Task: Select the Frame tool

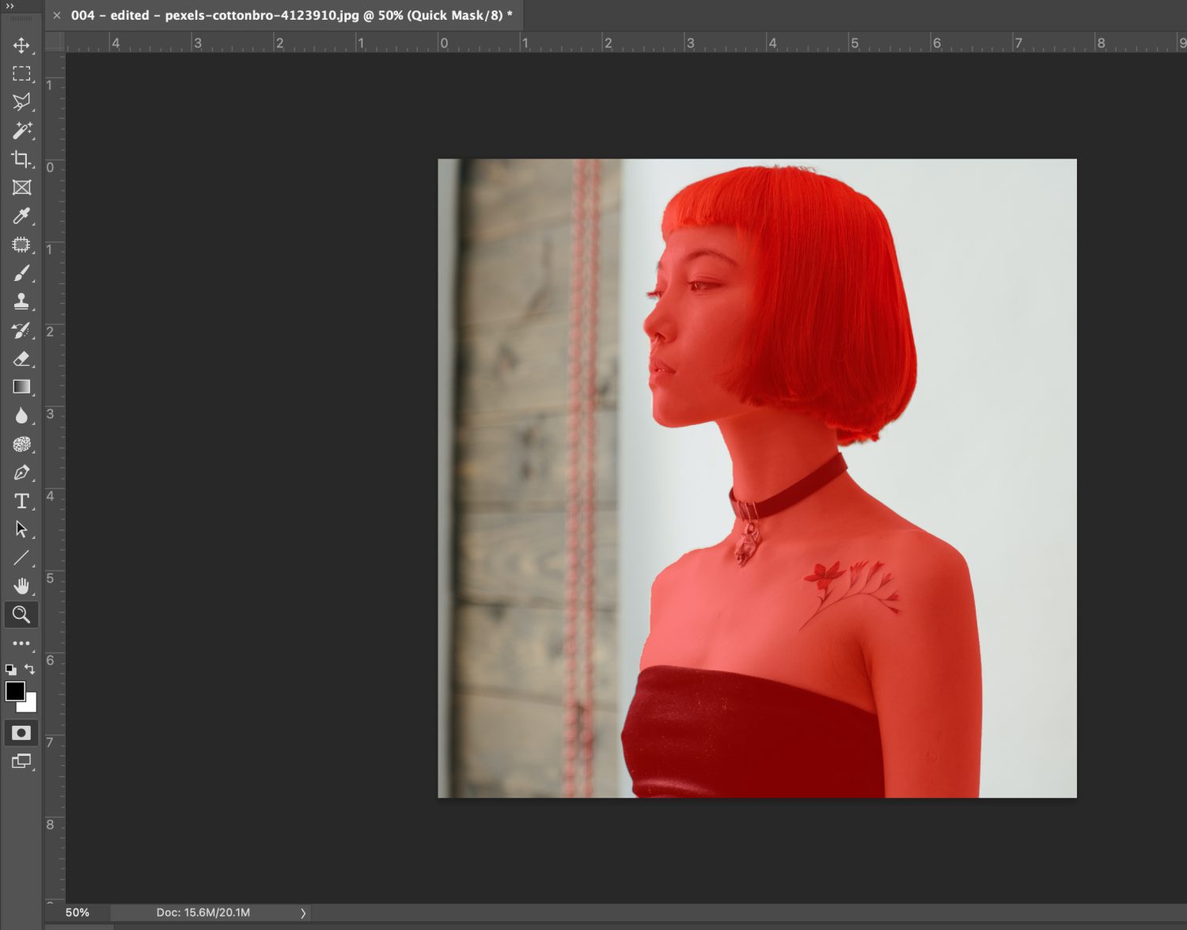Action: (21, 188)
